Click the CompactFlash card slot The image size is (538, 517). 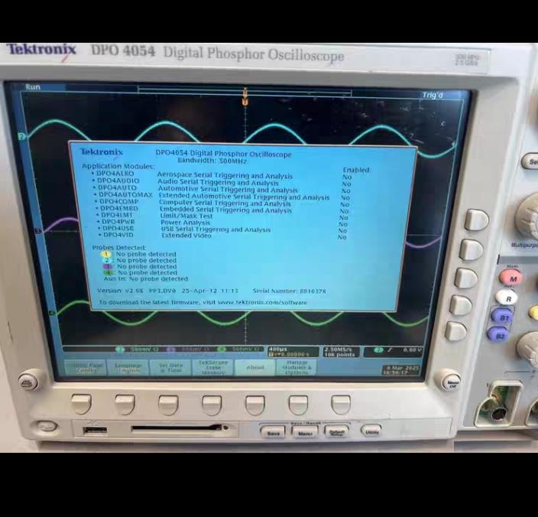[178, 428]
